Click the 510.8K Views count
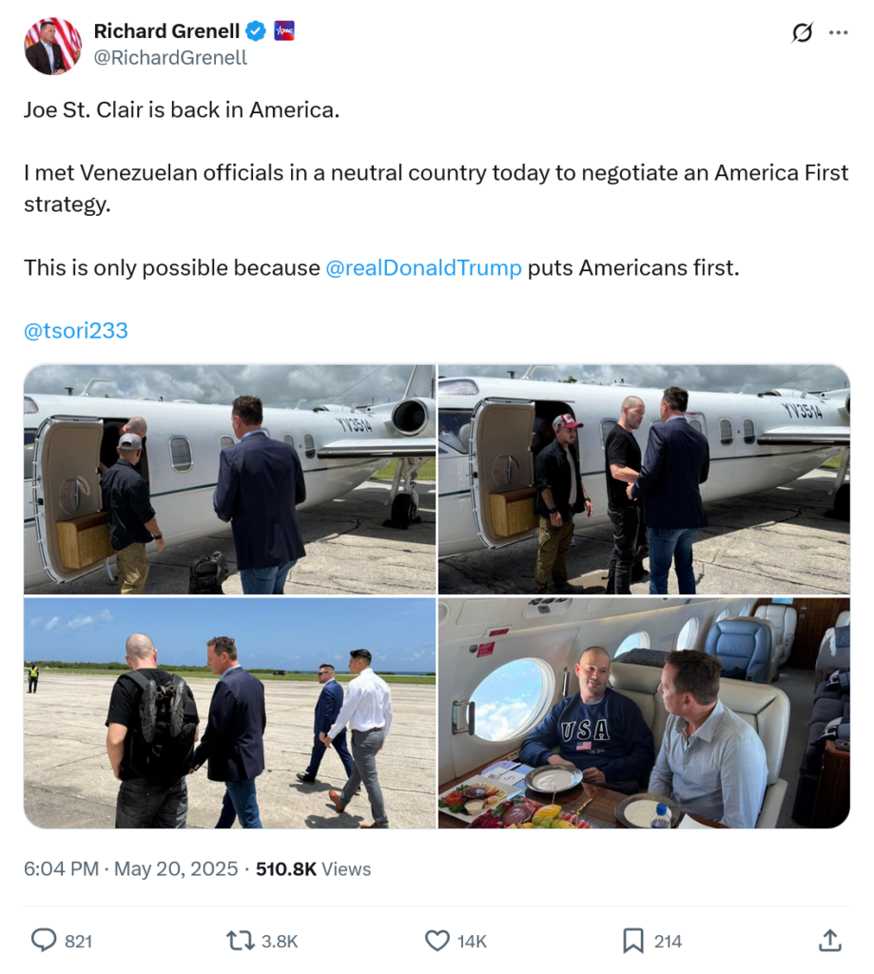874x974 pixels. tap(313, 868)
